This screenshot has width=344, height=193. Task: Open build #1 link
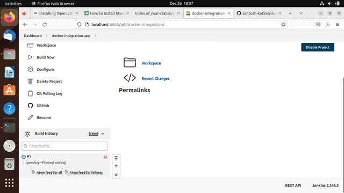click(x=29, y=157)
